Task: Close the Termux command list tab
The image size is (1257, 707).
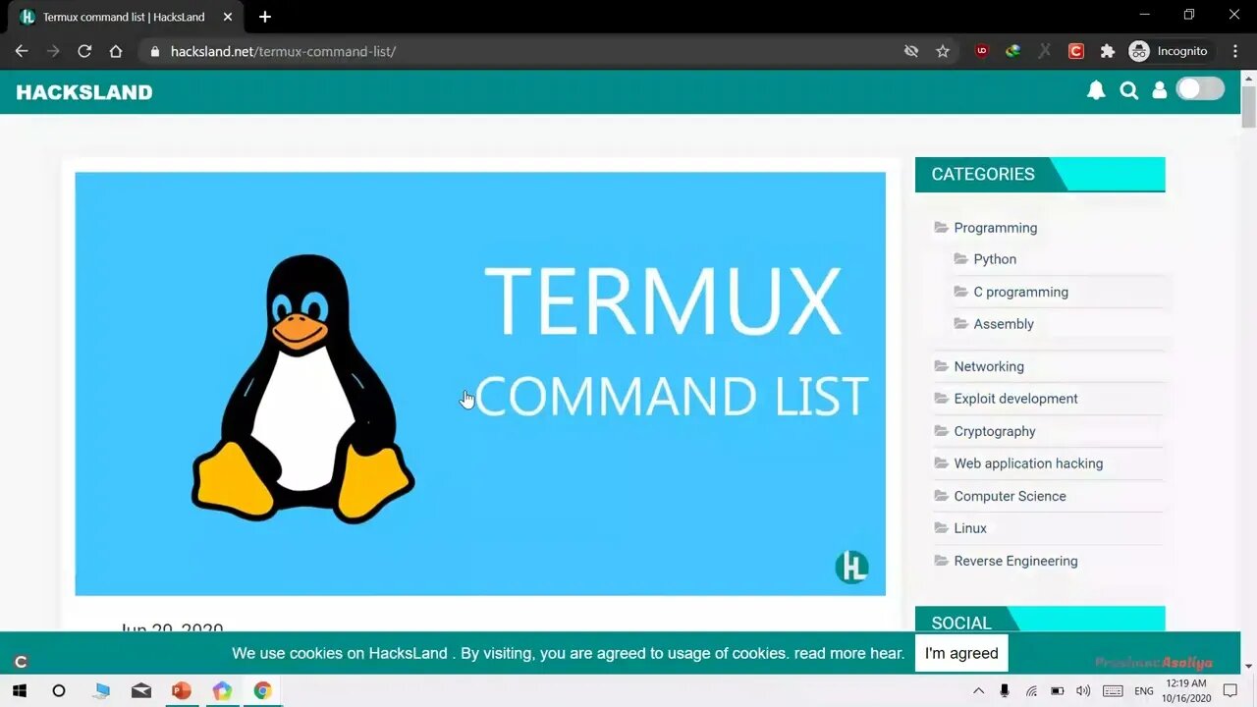Action: pyautogui.click(x=228, y=17)
